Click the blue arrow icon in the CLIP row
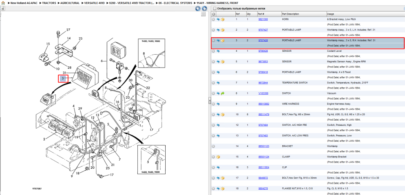Screen dimensions: 405x195 point(218,167)
